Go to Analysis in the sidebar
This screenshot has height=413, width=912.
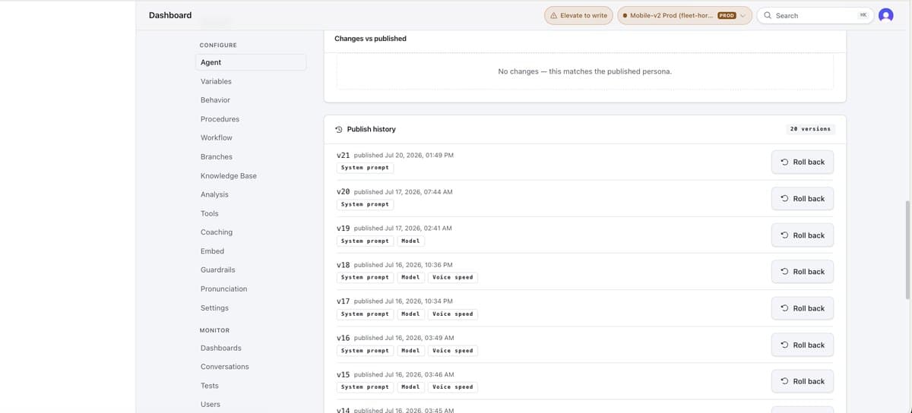(x=214, y=194)
